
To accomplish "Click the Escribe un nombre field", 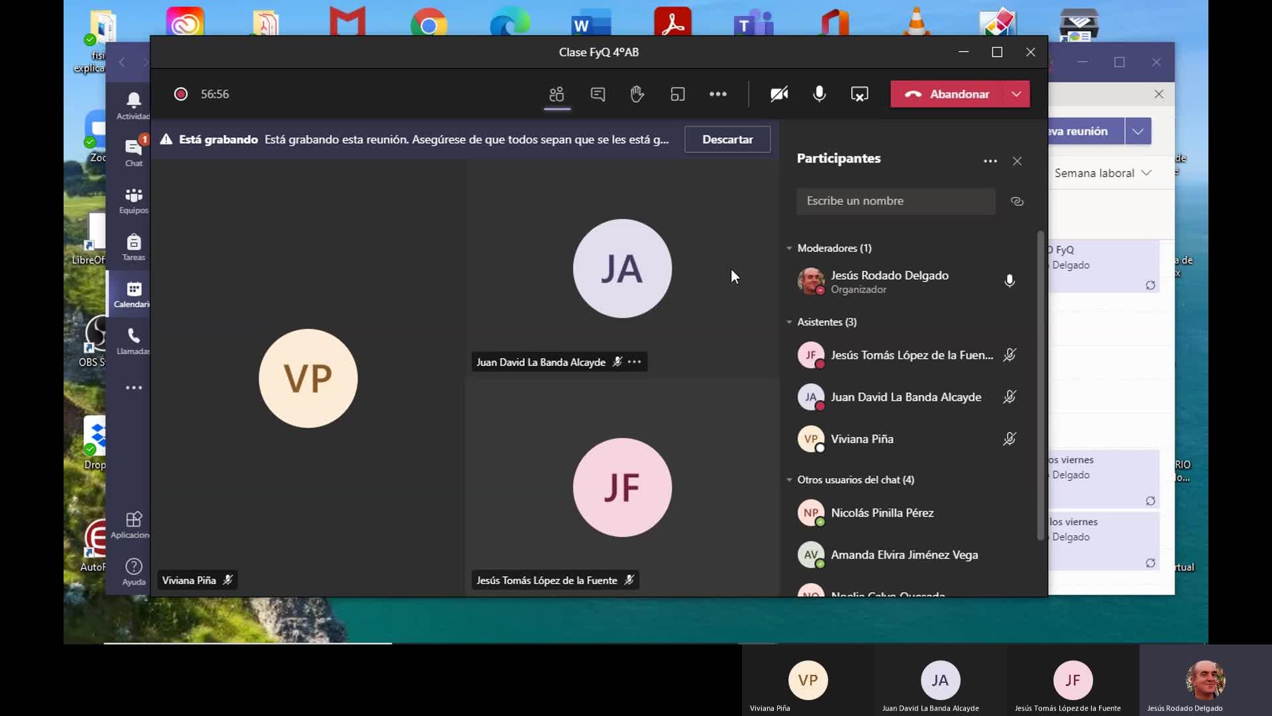I will tap(895, 201).
